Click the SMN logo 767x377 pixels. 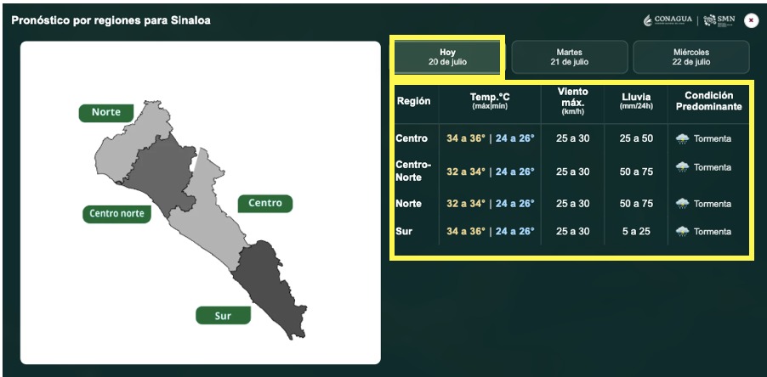click(x=719, y=20)
